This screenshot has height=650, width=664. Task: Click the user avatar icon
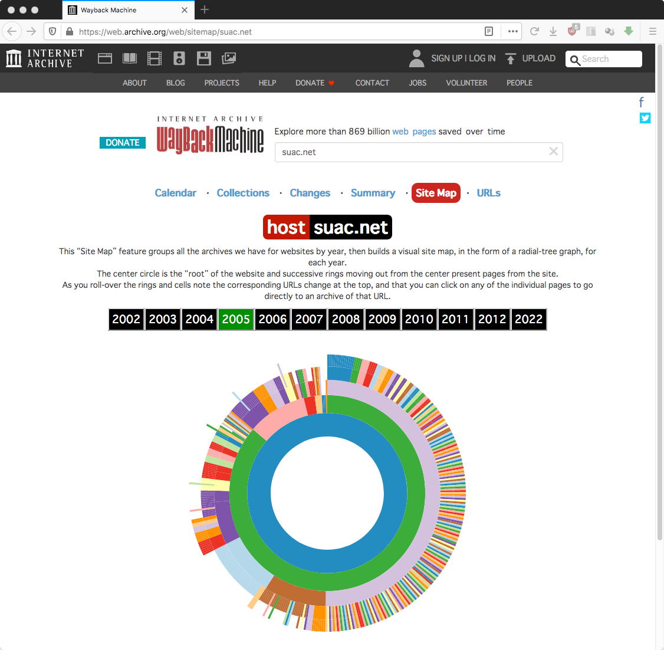pos(417,58)
